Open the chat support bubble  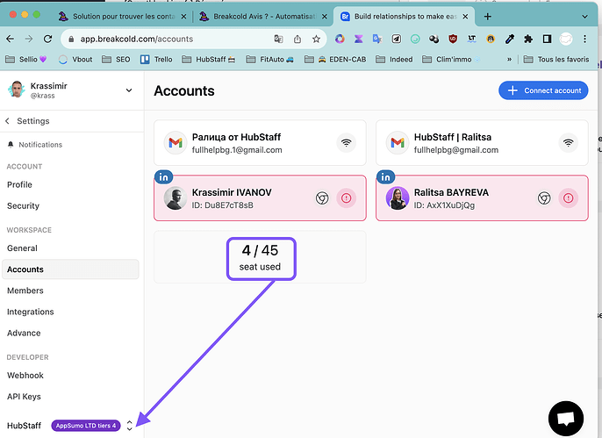coord(566,419)
